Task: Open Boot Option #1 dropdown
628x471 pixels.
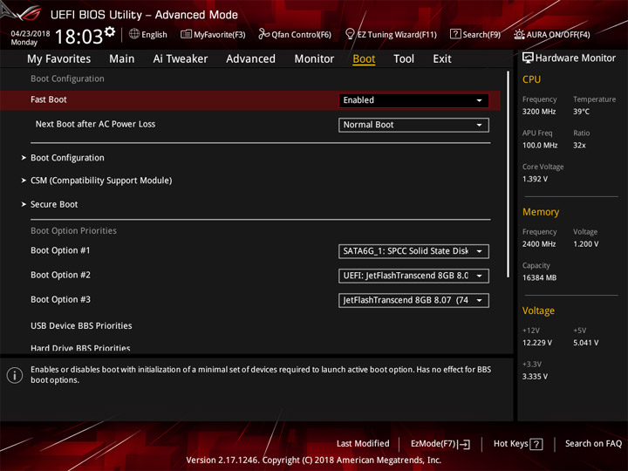Action: click(413, 251)
